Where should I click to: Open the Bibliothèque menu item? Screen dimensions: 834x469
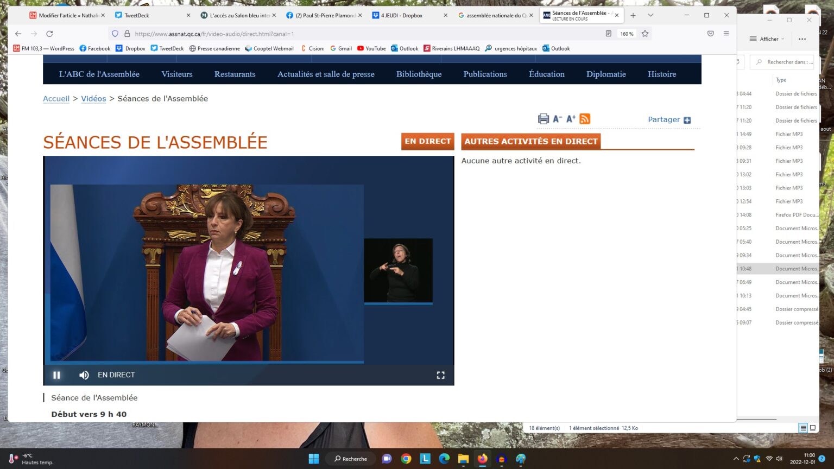pos(419,74)
